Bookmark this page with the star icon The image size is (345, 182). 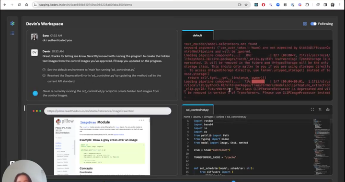point(246,5)
